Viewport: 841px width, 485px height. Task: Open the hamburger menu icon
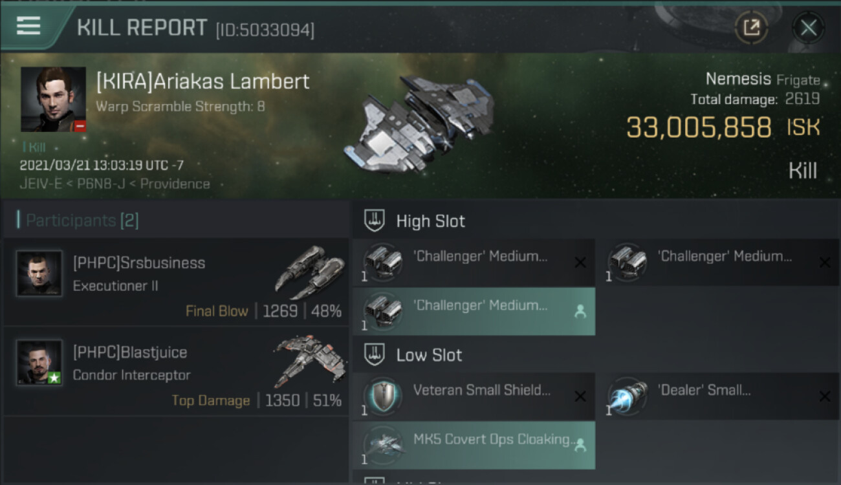[28, 26]
